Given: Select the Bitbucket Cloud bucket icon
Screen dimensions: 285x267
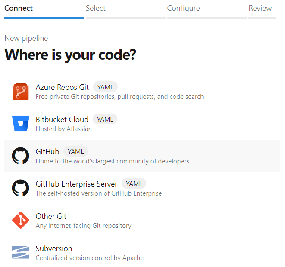Looking at the screenshot, I should point(20,124).
